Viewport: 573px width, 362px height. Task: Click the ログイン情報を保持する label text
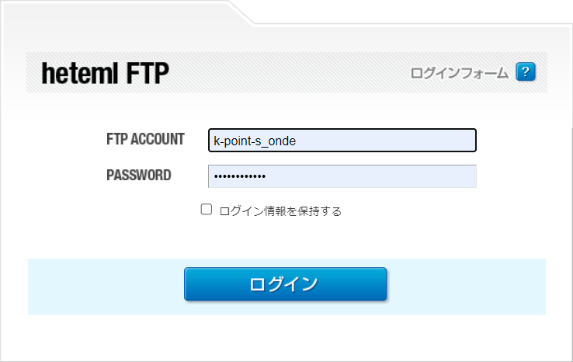tap(280, 211)
